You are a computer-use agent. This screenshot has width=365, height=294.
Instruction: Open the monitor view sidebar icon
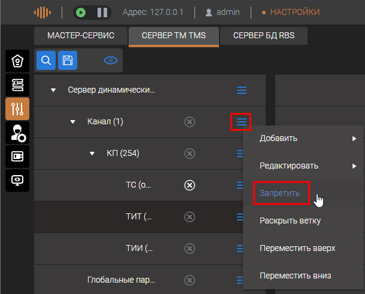pos(17,180)
